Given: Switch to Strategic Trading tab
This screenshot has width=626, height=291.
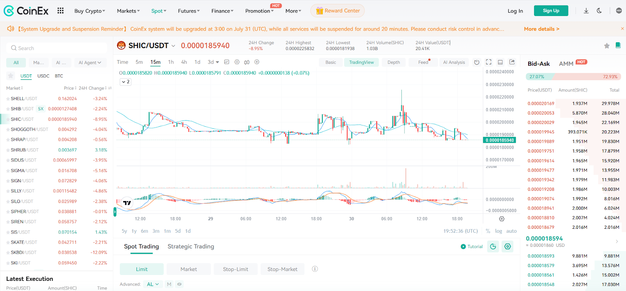Looking at the screenshot, I should point(191,246).
